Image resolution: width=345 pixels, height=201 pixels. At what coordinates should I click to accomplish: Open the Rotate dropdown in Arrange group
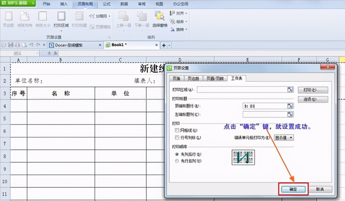[179, 29]
